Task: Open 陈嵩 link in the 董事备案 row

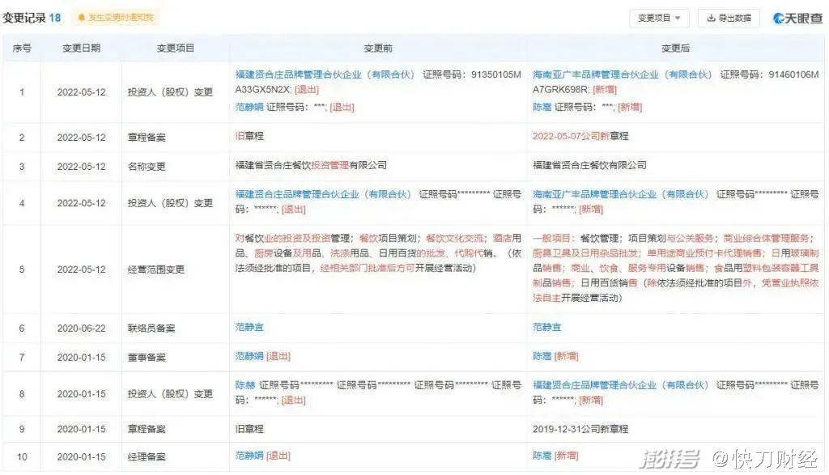Action: (542, 356)
